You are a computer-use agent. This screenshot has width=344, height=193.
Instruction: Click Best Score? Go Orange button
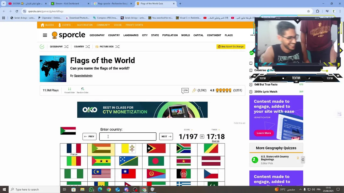tap(231, 47)
